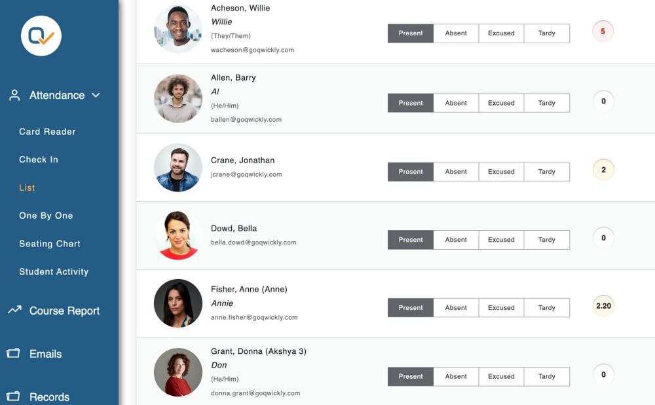Click the Emails folder icon
Image resolution: width=655 pixels, height=405 pixels.
13,353
